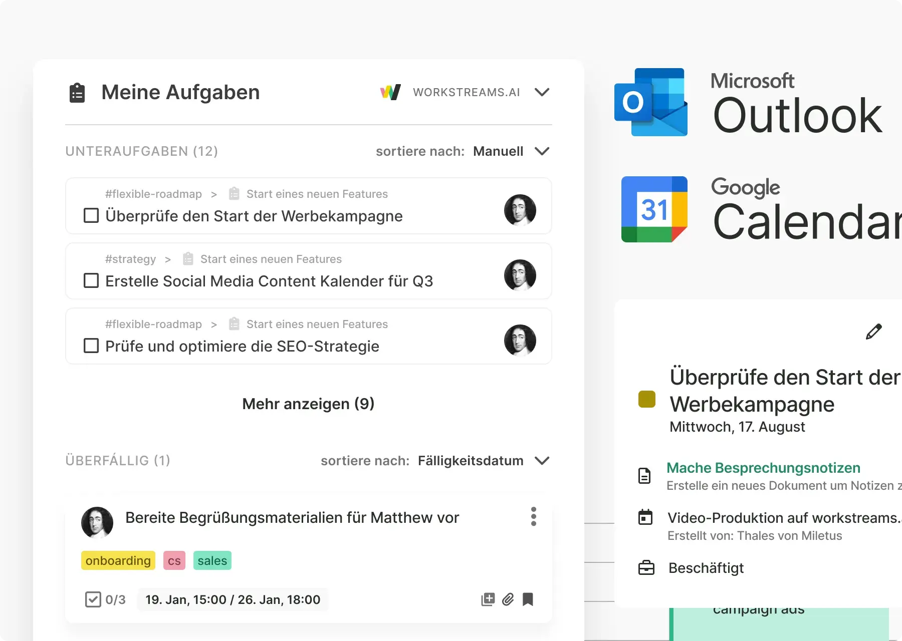Image resolution: width=902 pixels, height=641 pixels.
Task: Select the onboarding tag
Action: 118,561
